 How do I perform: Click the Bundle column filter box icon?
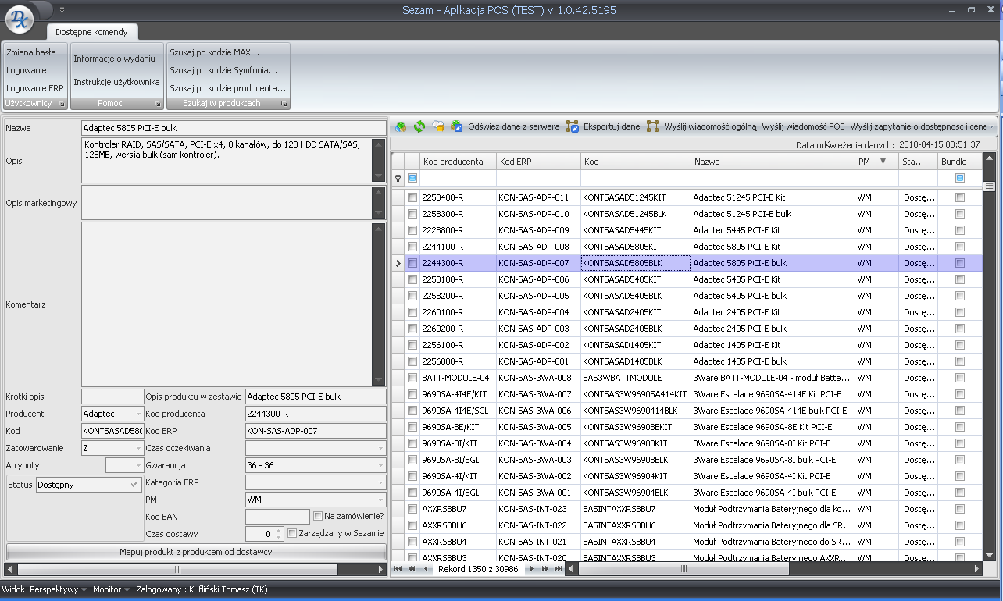pyautogui.click(x=959, y=179)
